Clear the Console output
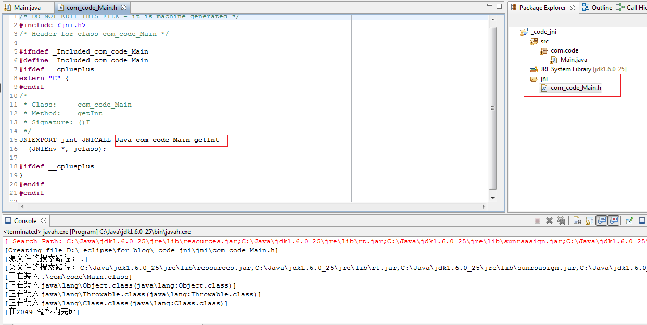 [577, 221]
